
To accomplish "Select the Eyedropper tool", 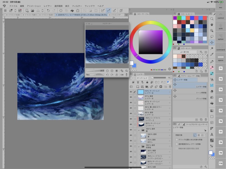I will 212,54.
